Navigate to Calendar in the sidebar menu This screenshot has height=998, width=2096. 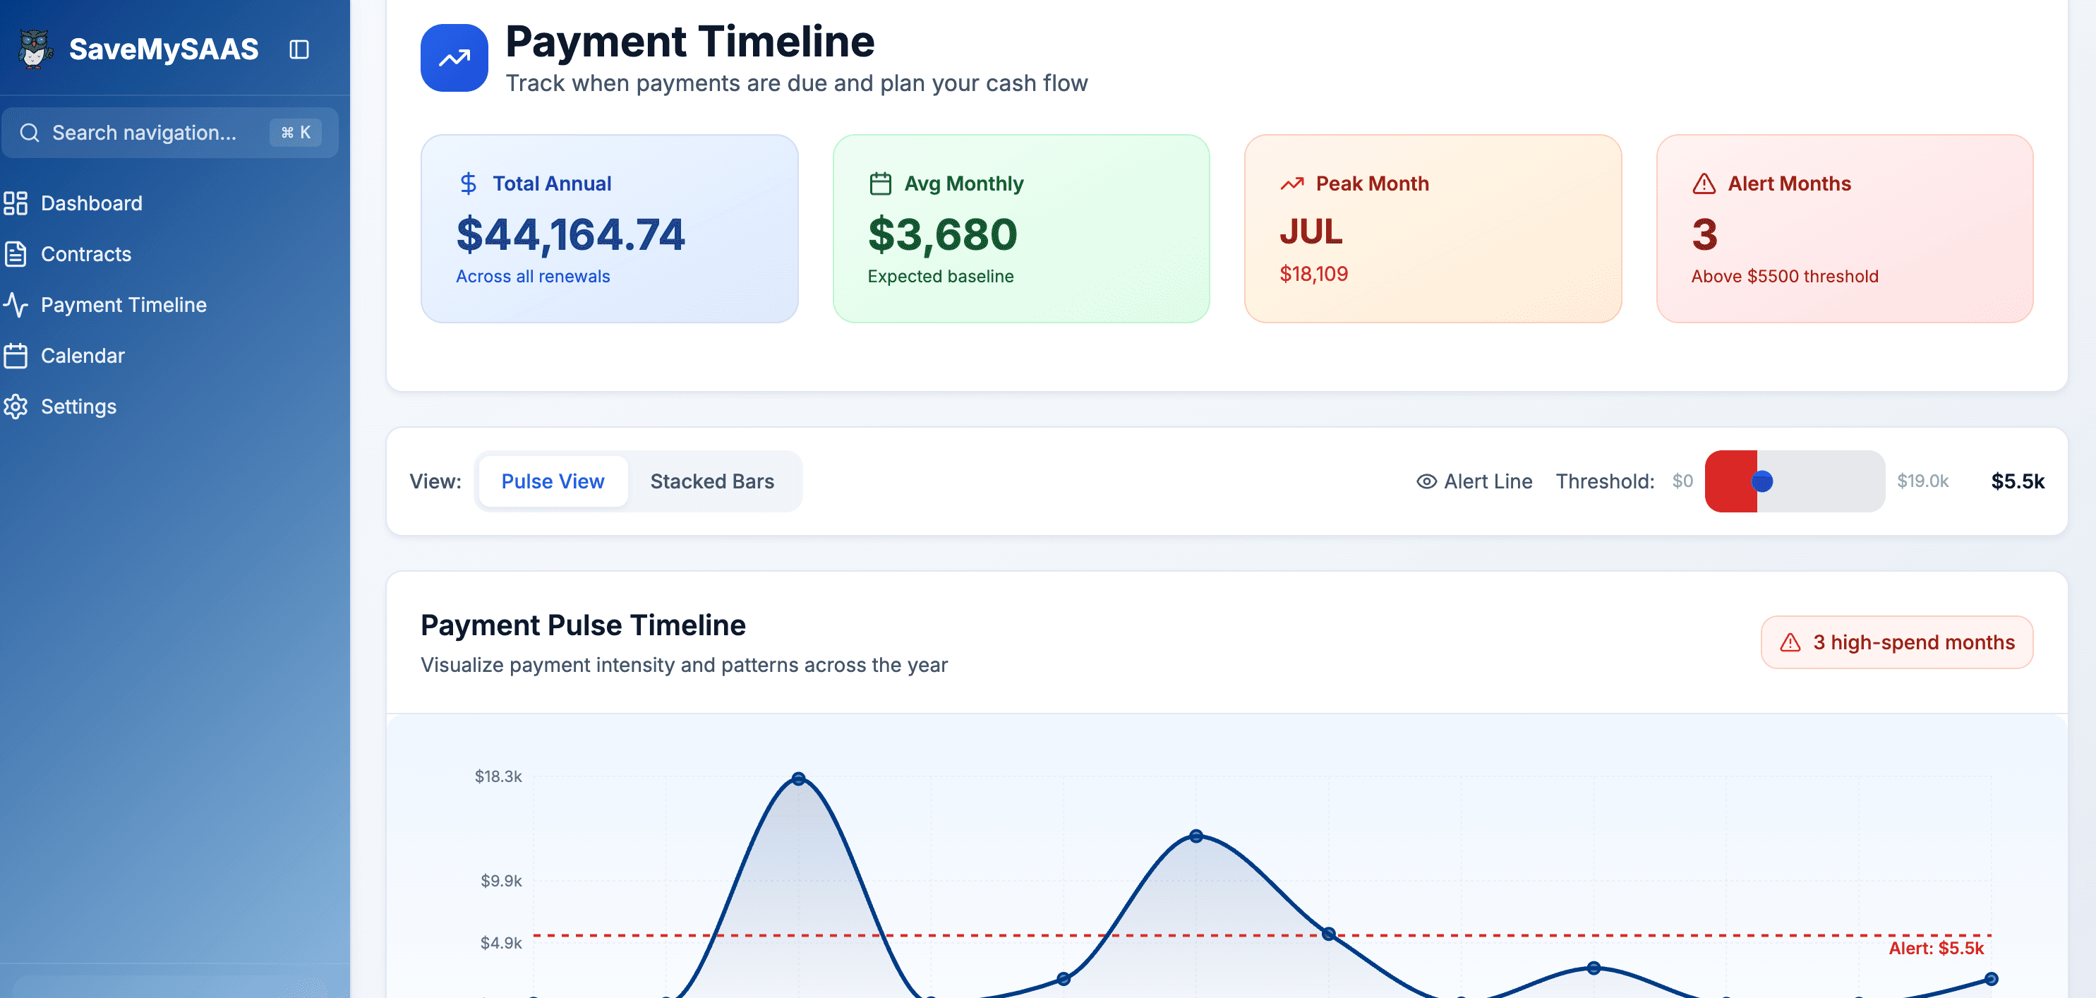point(84,356)
